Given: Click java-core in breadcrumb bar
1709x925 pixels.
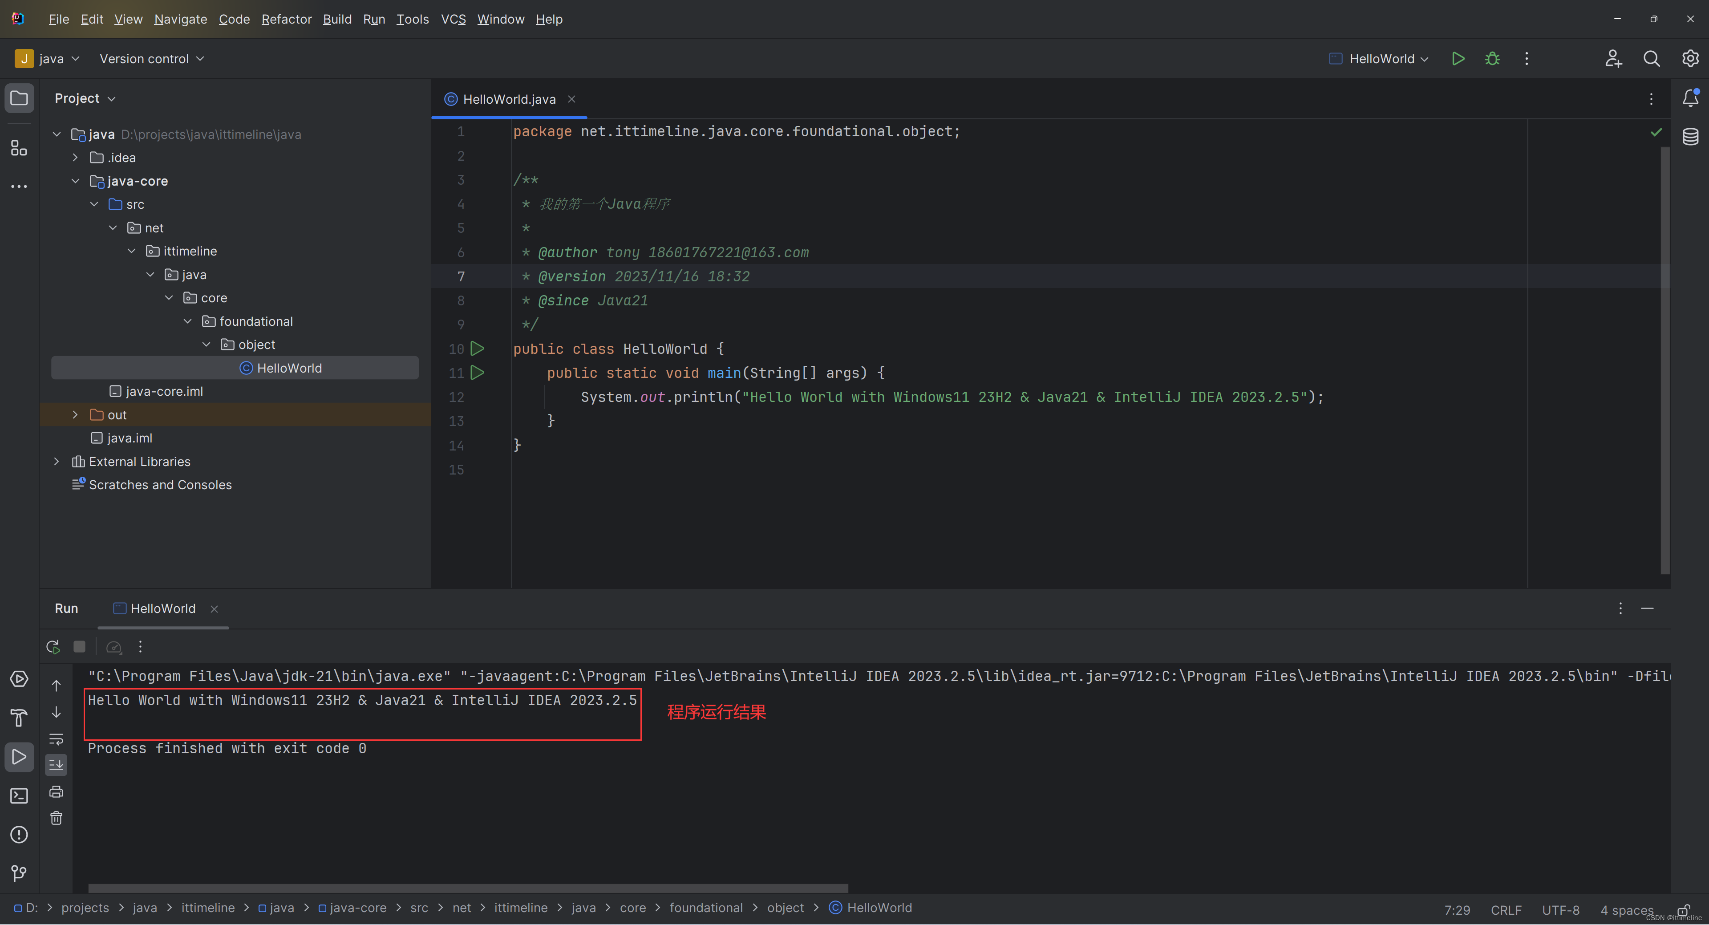Looking at the screenshot, I should click(352, 908).
